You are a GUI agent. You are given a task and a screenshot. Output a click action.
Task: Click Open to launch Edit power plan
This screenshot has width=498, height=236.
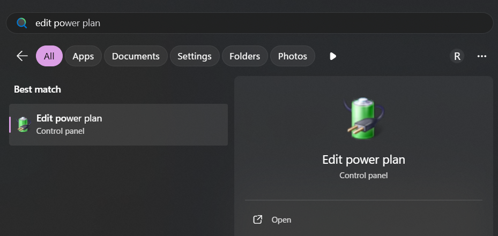tap(281, 219)
